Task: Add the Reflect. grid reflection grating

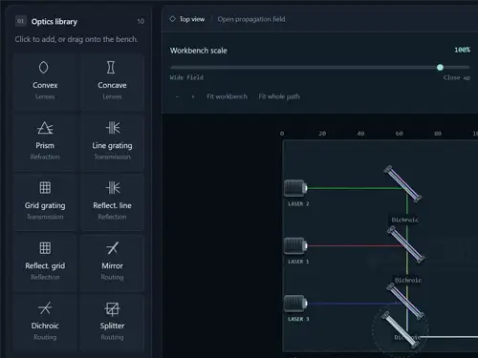Action: [45, 263]
